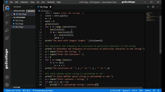Screen dimensions: 165x92
Task: Run Python file with play button
Action: pos(148,7)
